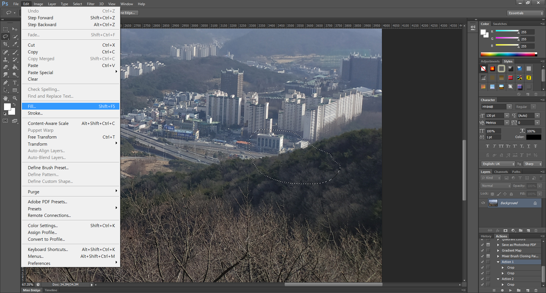
Task: Open the Sharp anti-aliasing dropdown
Action: [533, 164]
